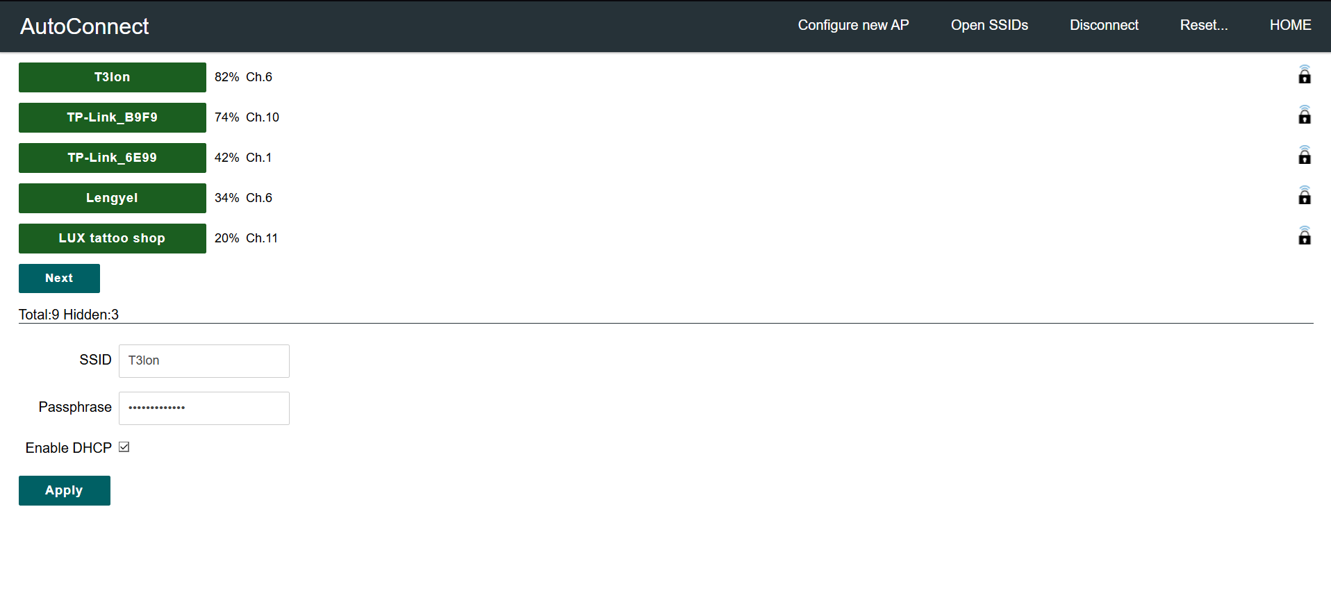The image size is (1331, 616).
Task: Click the lock icon for LUX tattoo shop
Action: click(1305, 236)
